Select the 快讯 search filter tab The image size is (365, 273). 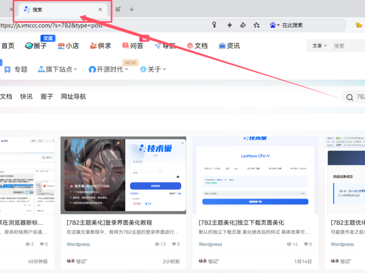tap(26, 97)
